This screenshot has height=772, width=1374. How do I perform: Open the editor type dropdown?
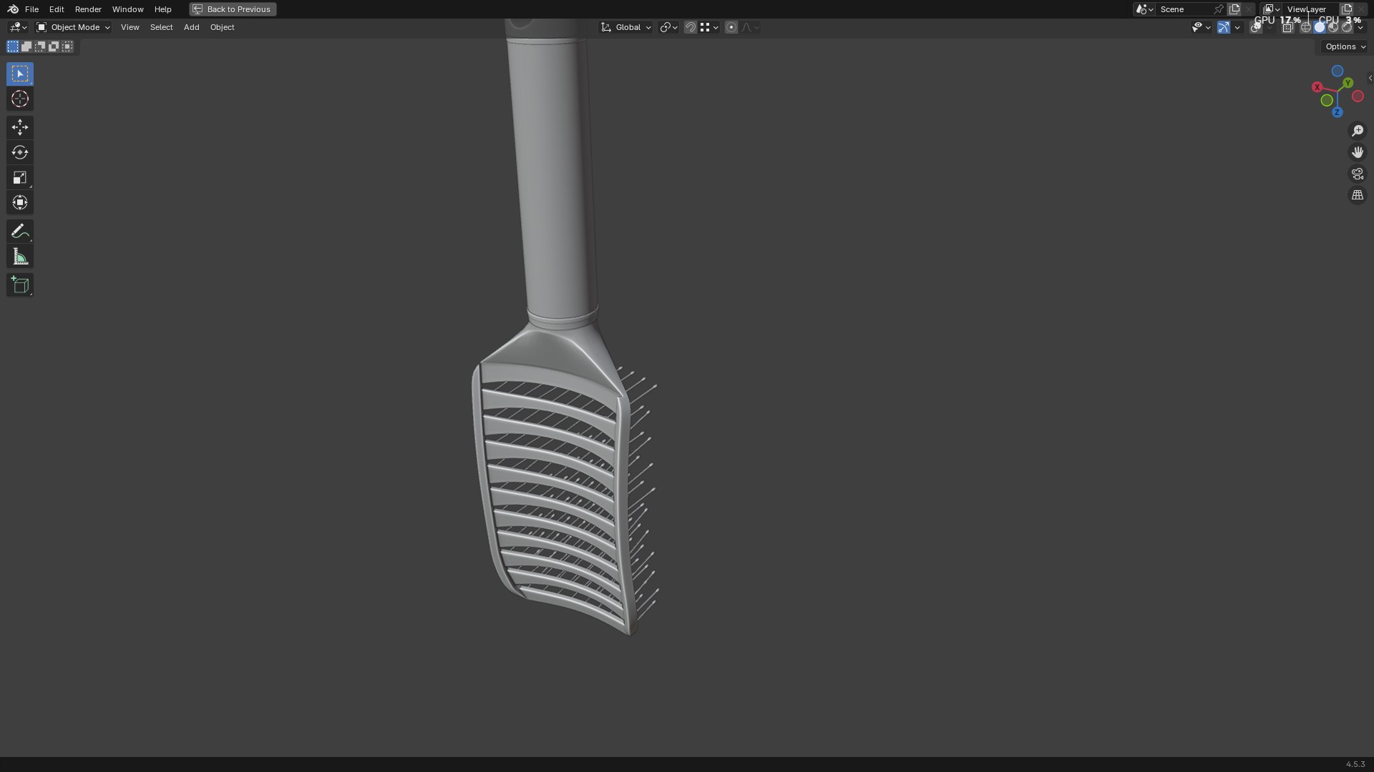coord(18,27)
